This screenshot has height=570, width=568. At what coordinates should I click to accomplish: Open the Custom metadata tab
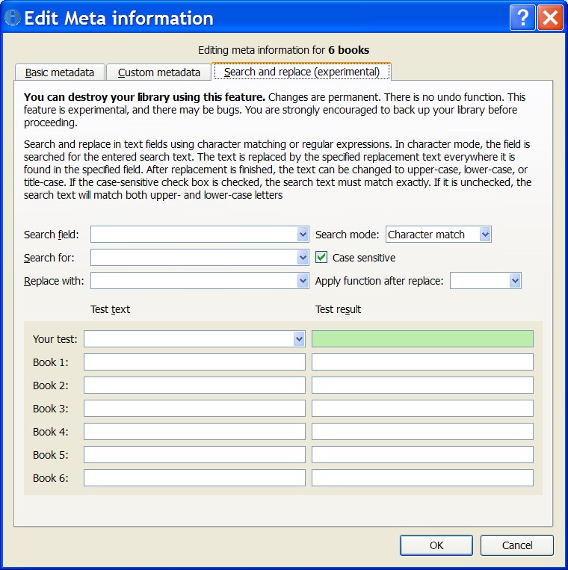click(159, 72)
